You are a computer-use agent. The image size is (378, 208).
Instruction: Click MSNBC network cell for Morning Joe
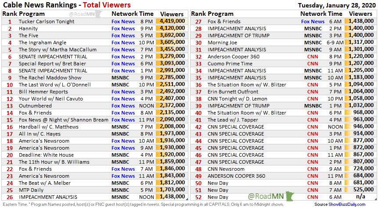point(313,43)
